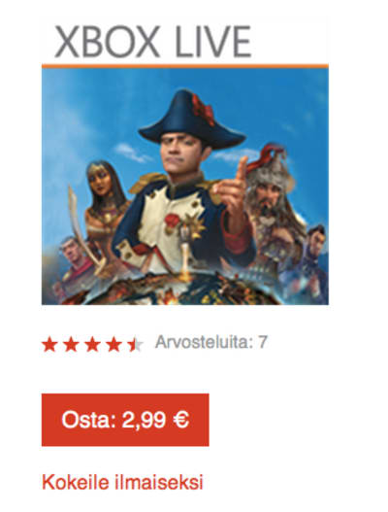Click the orange divider line under header
Screen dimensions: 388x512
[x=185, y=66]
